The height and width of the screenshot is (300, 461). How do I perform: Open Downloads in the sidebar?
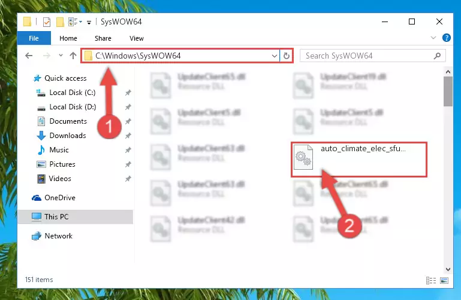pos(68,136)
